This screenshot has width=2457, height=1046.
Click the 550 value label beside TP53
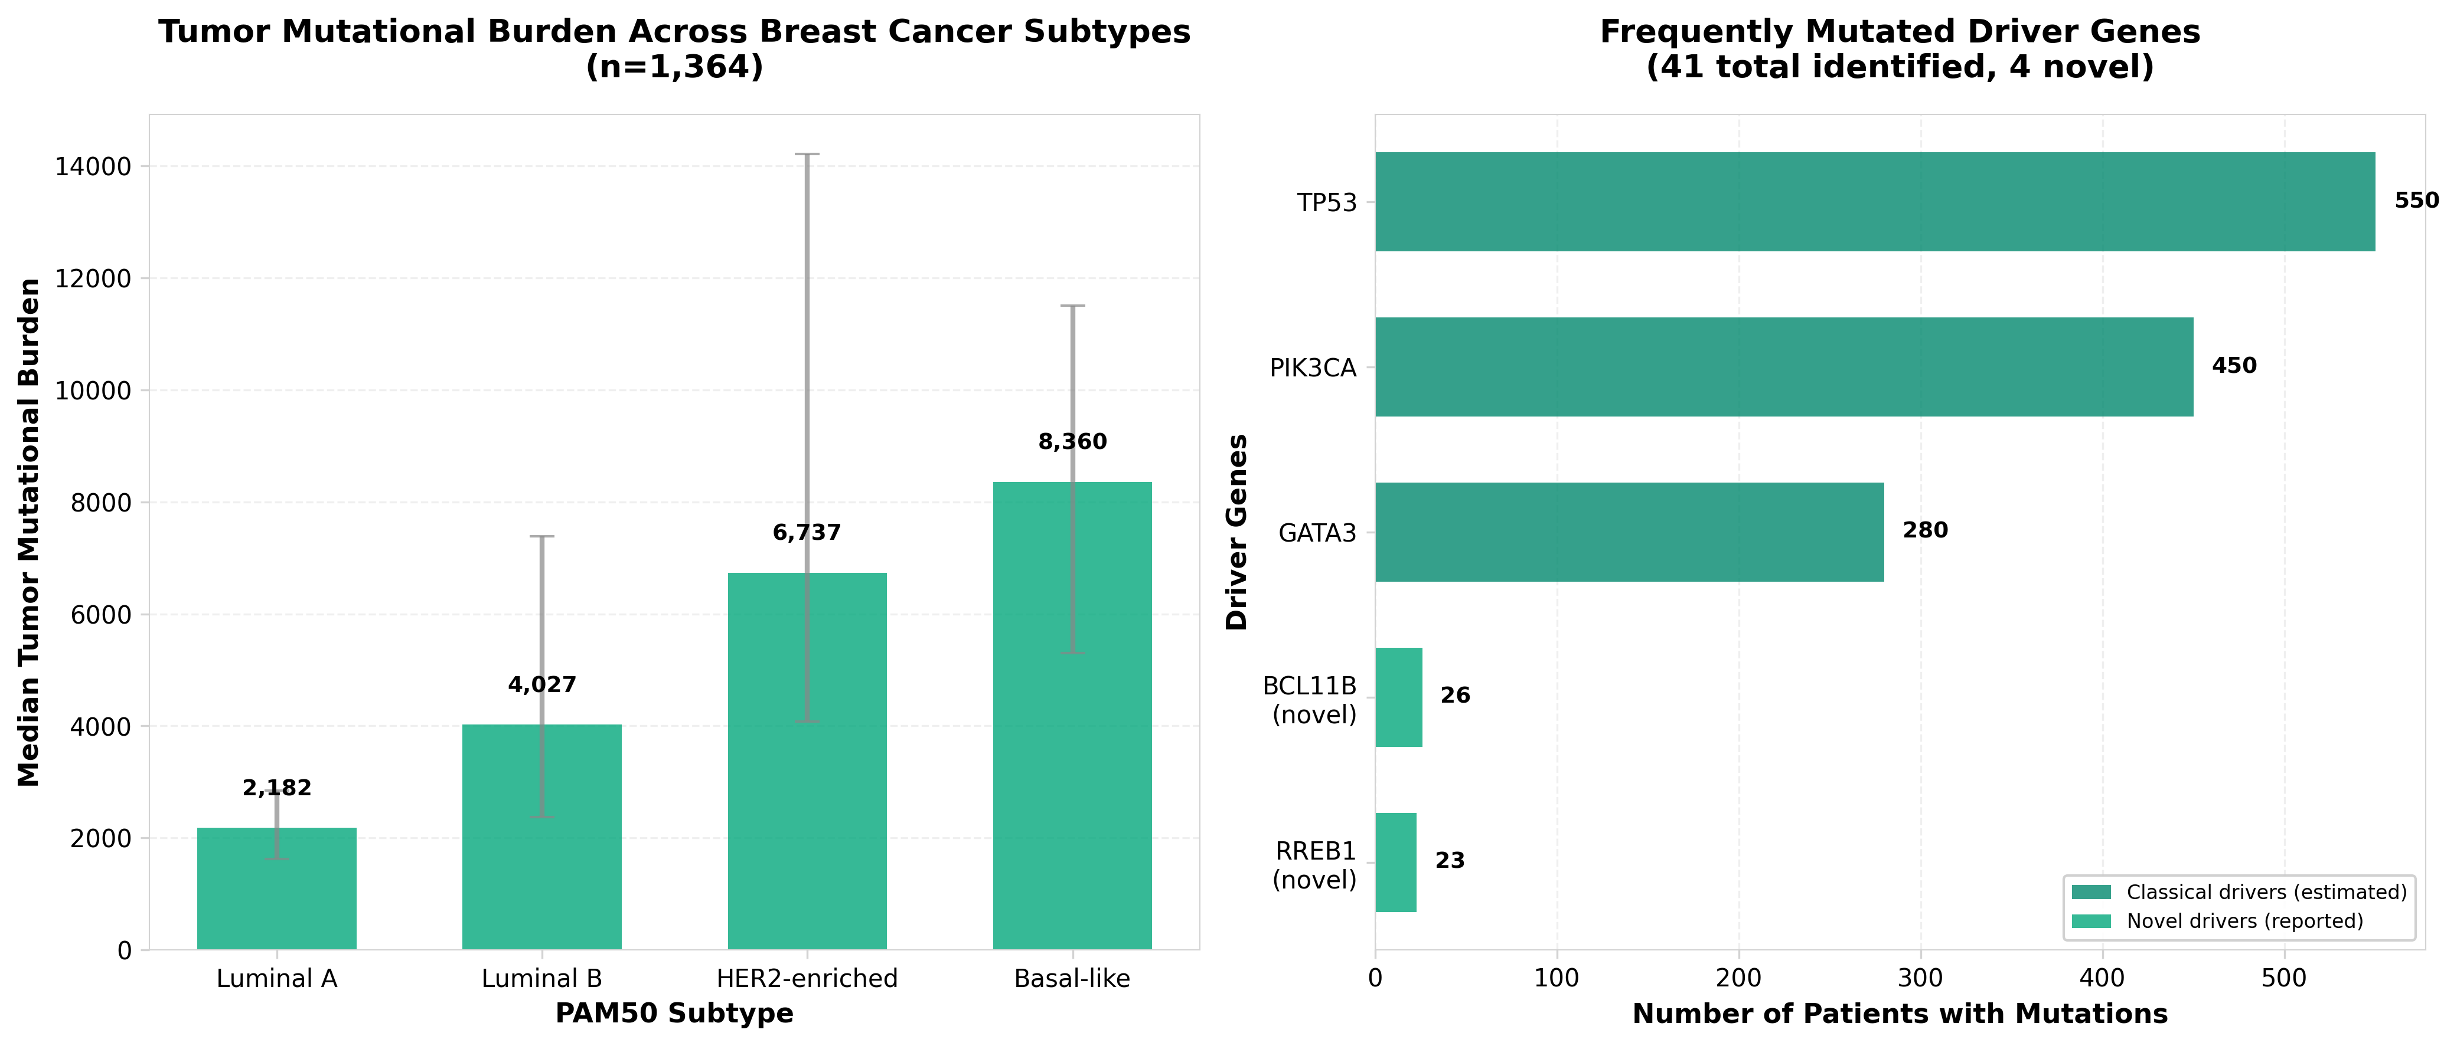pos(2416,201)
